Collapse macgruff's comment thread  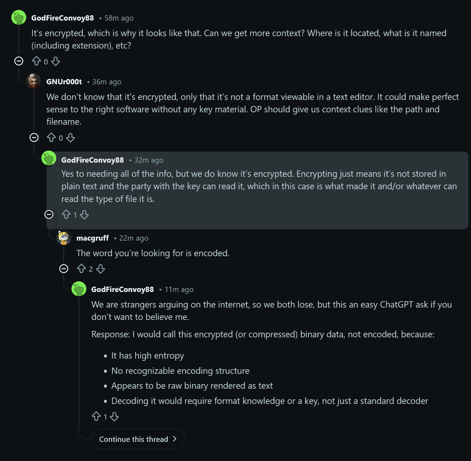point(64,269)
